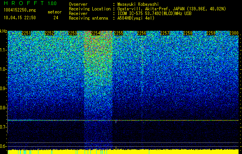Viewport: 242px width, 154px height.
Task: Click the 0.9 kHz axis label
Action: pos(3,89)
